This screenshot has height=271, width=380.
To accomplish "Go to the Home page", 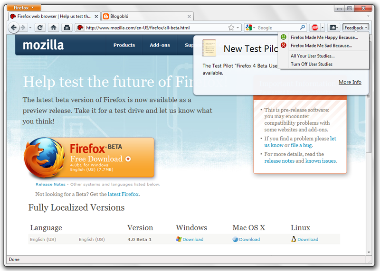I will pyautogui.click(x=54, y=28).
